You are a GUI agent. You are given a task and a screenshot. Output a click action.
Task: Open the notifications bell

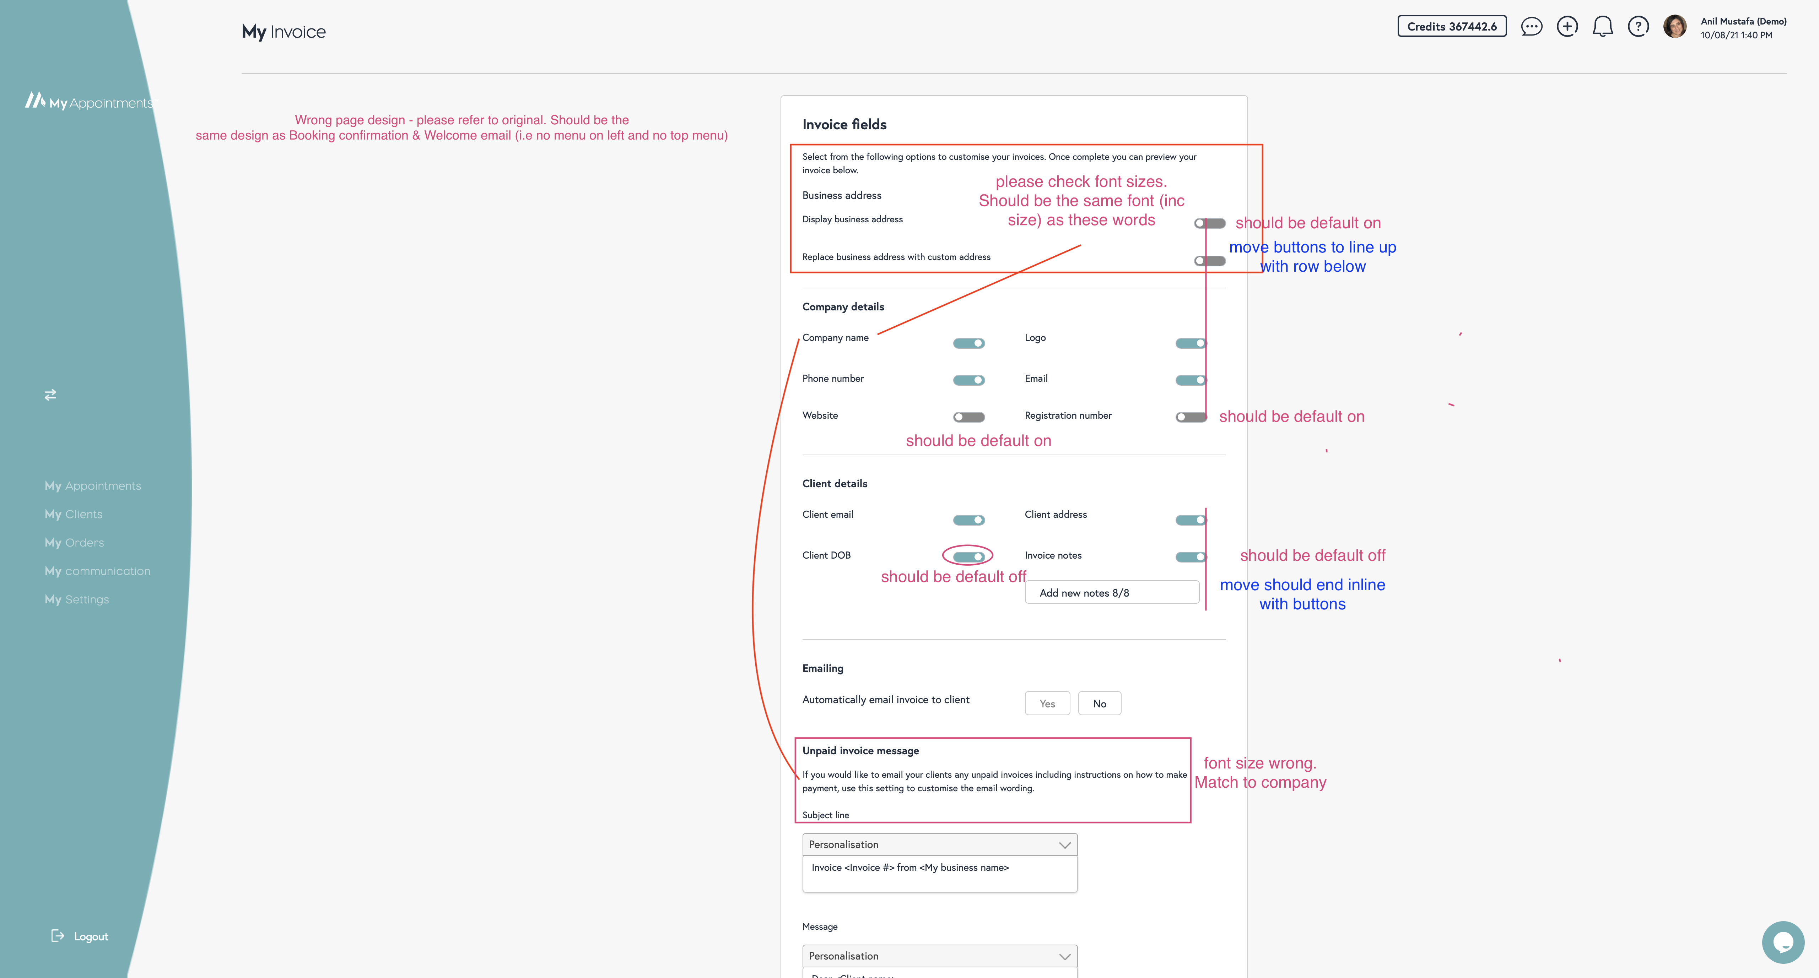[x=1602, y=27]
